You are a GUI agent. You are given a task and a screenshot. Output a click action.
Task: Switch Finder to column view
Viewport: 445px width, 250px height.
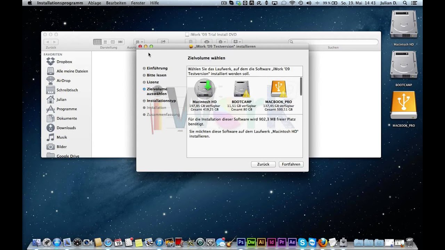113,42
